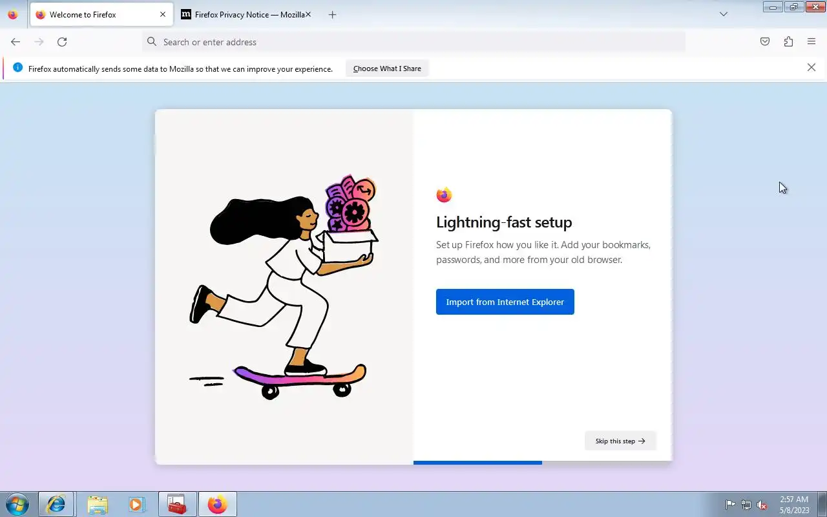Click the skateboarding girl illustration
827x517 pixels.
(x=284, y=288)
